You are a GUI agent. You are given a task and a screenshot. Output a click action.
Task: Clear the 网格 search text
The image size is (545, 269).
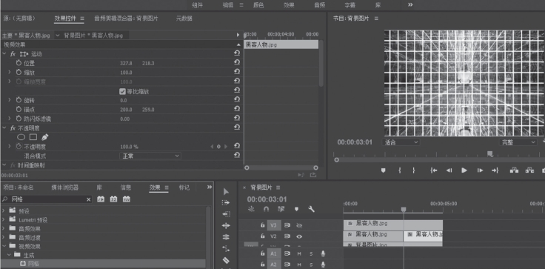pos(89,199)
